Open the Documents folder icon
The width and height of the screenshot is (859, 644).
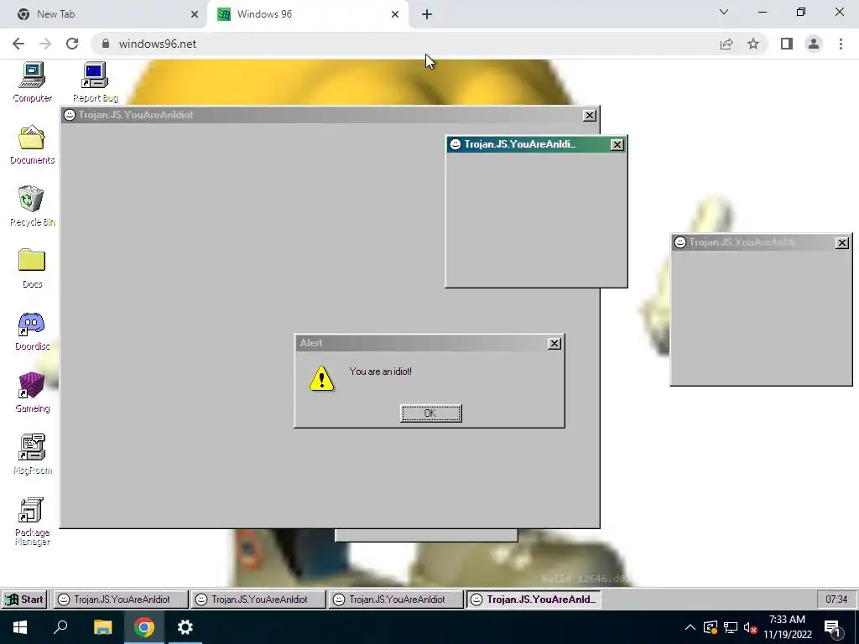click(32, 144)
